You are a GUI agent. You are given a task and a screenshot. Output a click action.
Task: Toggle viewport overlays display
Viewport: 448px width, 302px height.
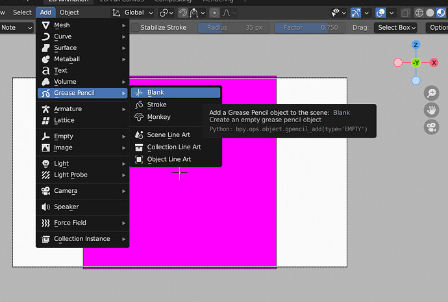pyautogui.click(x=380, y=13)
